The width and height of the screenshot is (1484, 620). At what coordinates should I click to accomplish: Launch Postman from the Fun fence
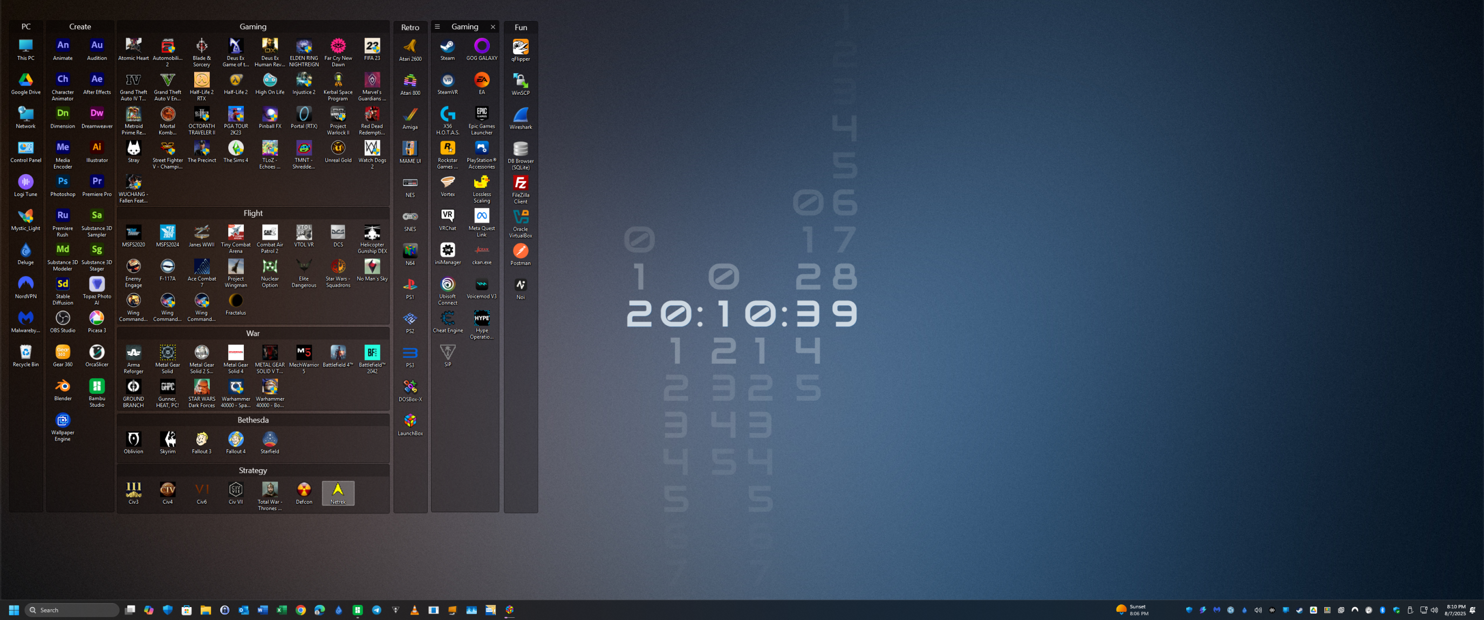[x=521, y=254]
